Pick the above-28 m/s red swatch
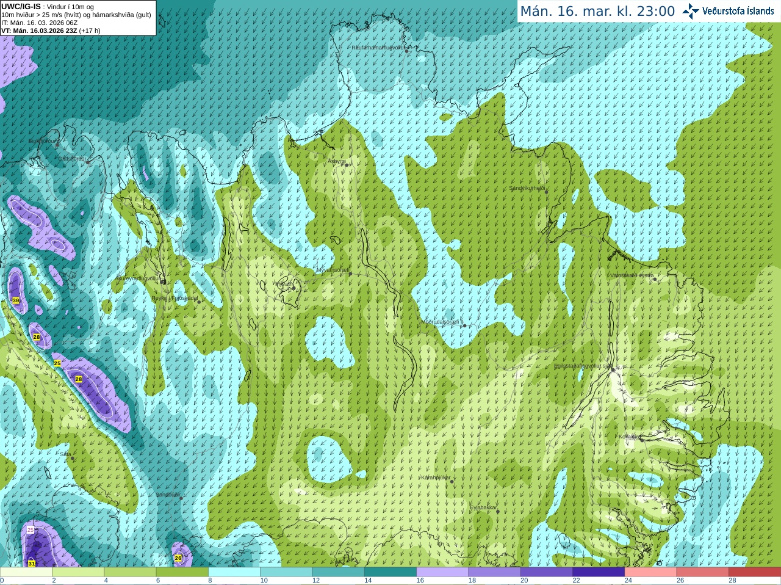Viewport: 781px width, 585px height. point(755,572)
